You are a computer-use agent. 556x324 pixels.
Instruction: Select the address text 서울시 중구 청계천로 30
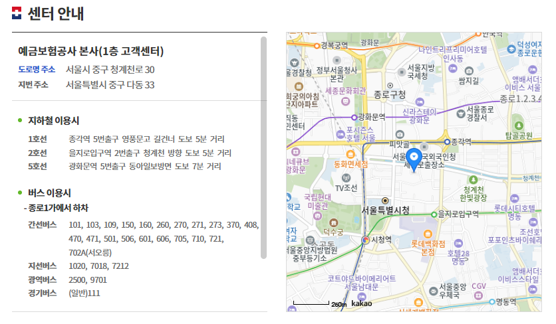pos(110,70)
